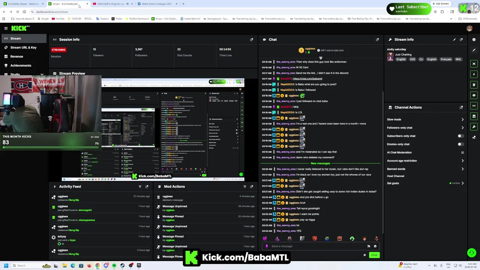Expand Set goals options
The width and height of the screenshot is (480, 270).
(x=462, y=183)
